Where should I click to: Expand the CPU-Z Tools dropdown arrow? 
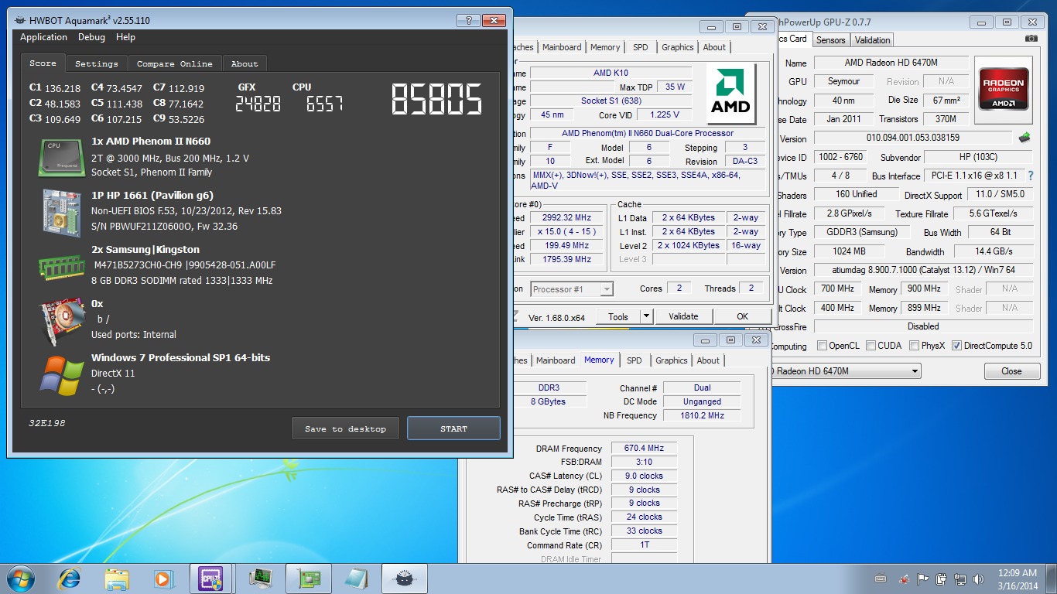click(x=646, y=316)
